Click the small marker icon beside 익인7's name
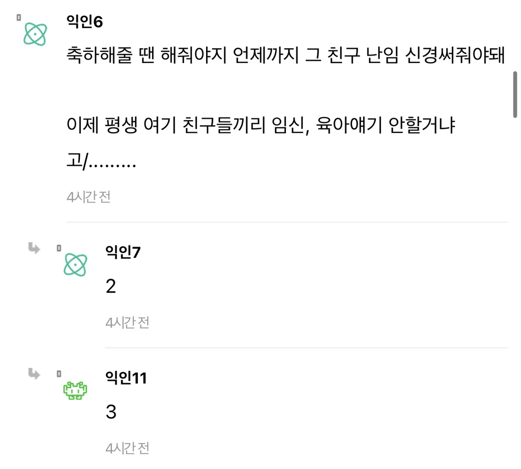The image size is (521, 469). click(x=60, y=248)
